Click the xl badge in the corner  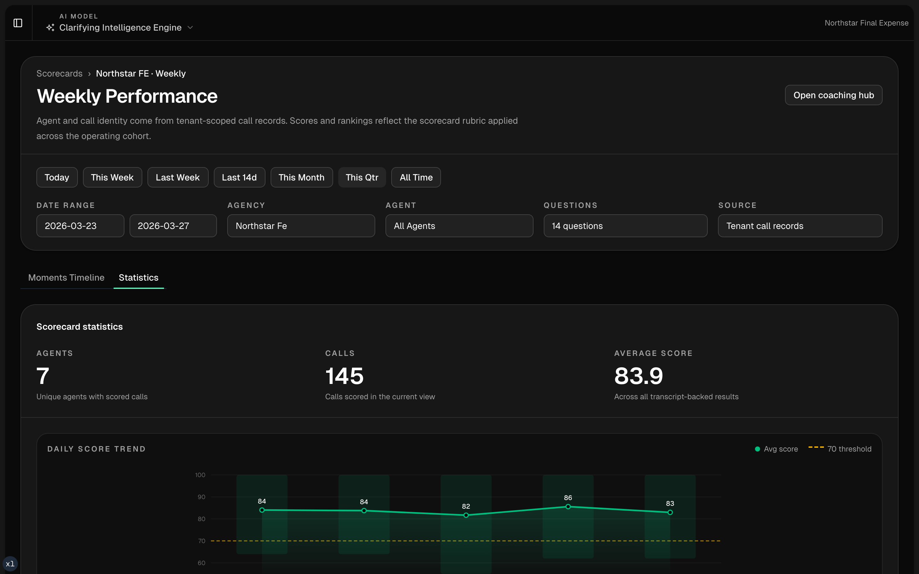tap(10, 564)
